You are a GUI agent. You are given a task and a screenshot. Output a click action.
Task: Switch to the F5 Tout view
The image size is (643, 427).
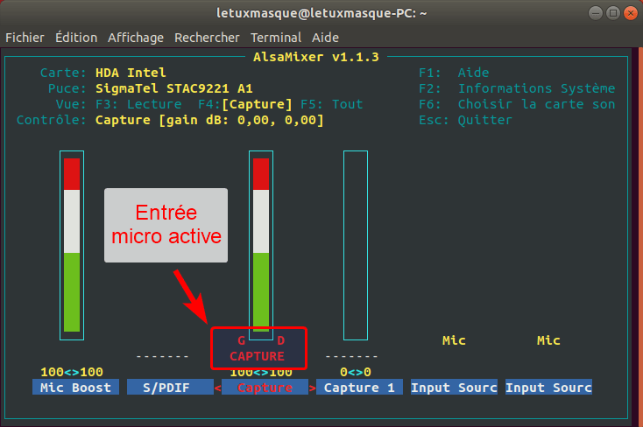click(x=331, y=104)
